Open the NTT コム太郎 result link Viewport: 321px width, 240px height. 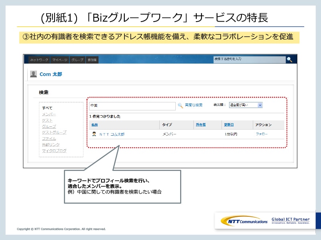pos(112,134)
